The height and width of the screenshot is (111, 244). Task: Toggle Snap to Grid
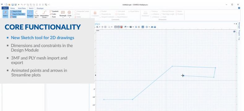(x=16, y=11)
